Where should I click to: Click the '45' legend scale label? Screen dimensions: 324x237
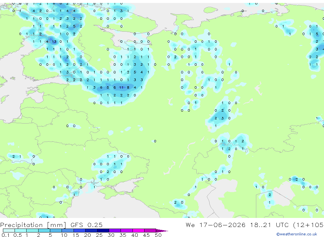coord(146,235)
